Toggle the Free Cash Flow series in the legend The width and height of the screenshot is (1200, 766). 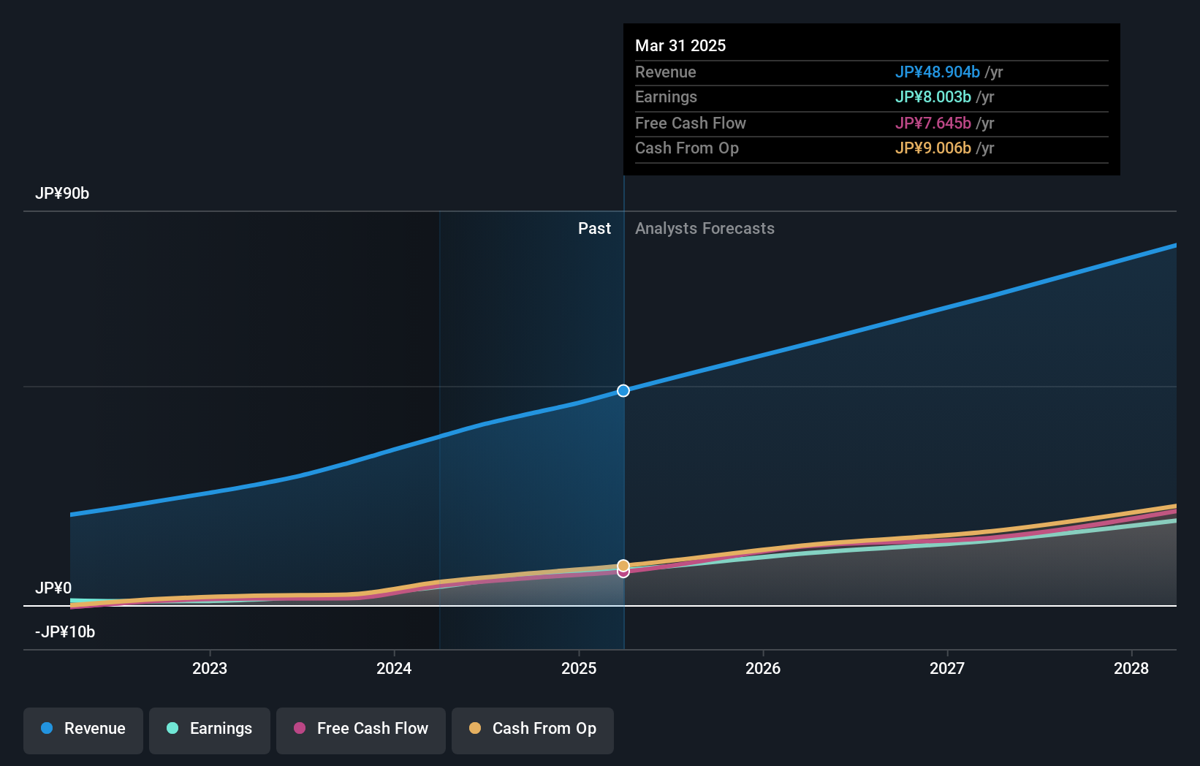361,730
